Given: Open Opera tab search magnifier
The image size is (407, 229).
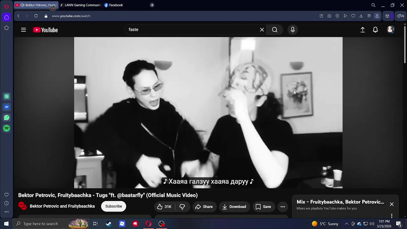Looking at the screenshot, I should [373, 5].
